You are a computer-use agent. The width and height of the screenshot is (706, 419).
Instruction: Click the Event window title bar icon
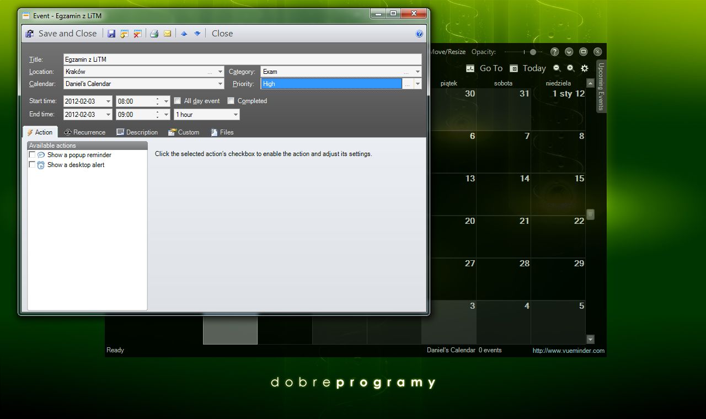(x=25, y=15)
